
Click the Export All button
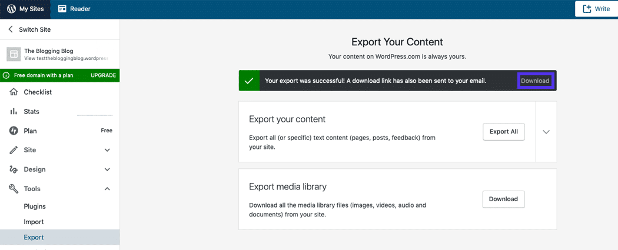click(x=503, y=132)
